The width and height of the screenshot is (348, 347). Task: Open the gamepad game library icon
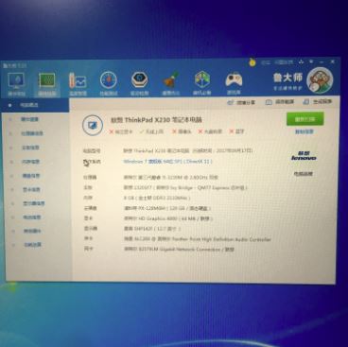click(x=234, y=83)
